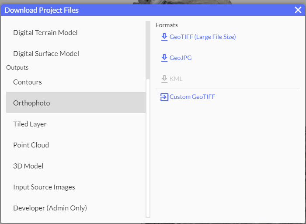Open Developer (Admin Only) entry
The width and height of the screenshot is (306, 224).
tap(50, 208)
